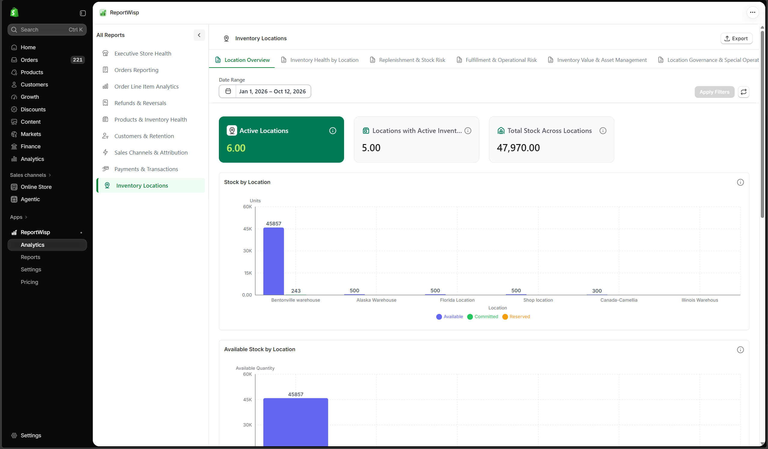Show info for Active Locations card

tap(332, 131)
